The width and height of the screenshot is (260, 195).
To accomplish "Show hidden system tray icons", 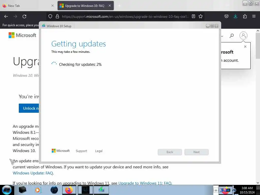I will 216,190.
